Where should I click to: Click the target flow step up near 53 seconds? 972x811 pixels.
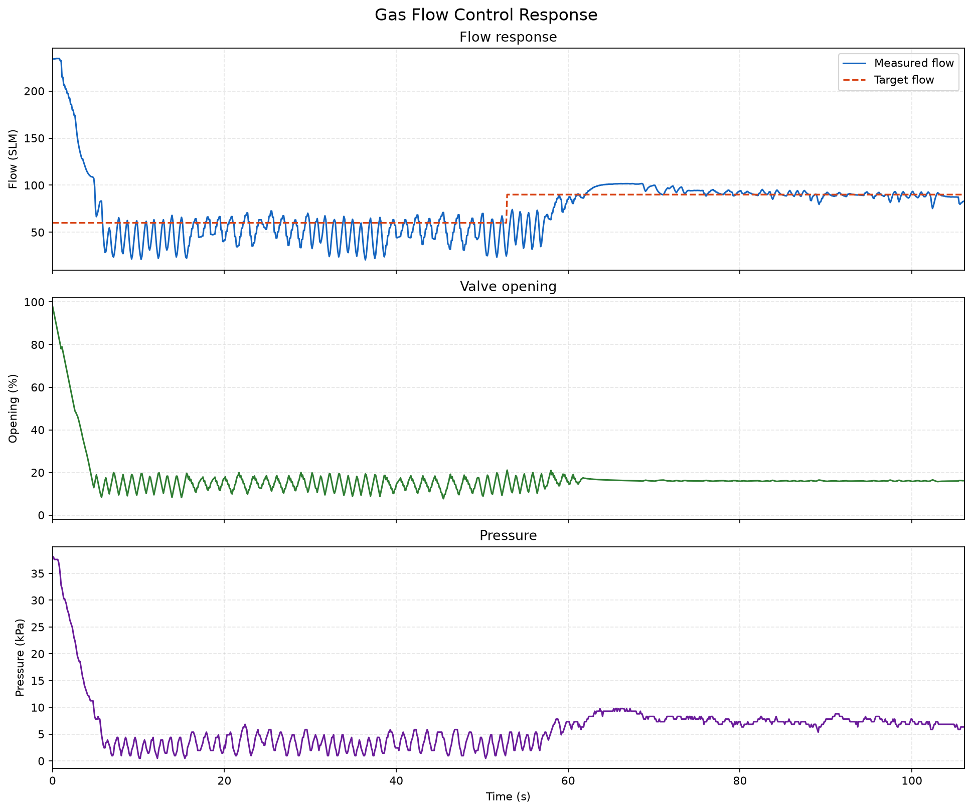click(507, 209)
